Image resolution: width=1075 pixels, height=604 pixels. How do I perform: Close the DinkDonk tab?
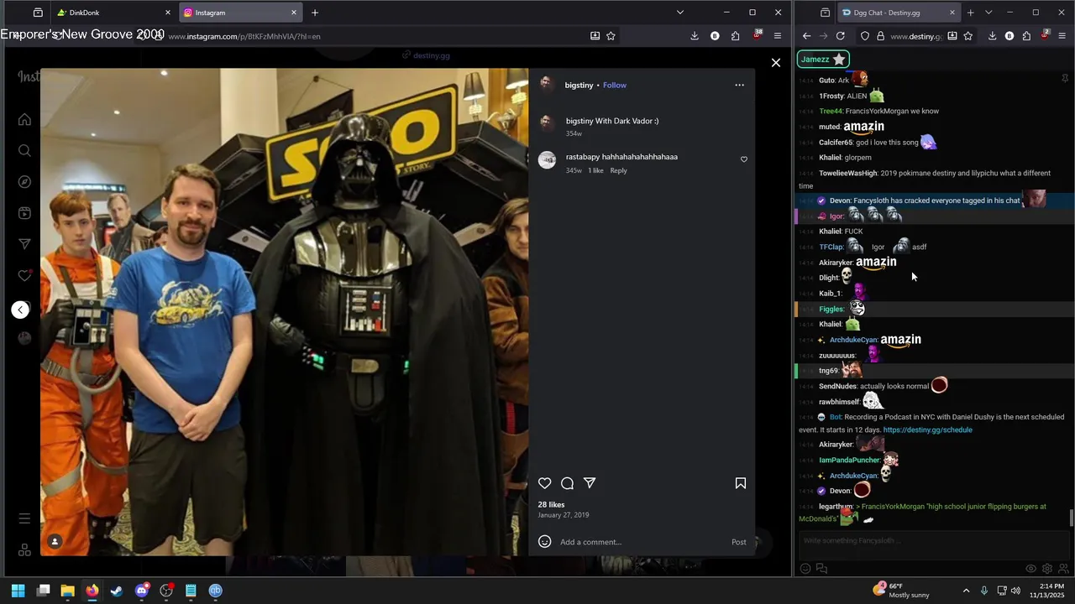(x=167, y=13)
